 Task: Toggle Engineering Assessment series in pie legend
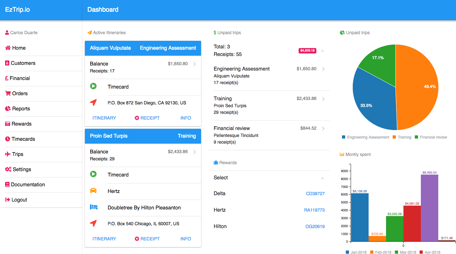[365, 137]
